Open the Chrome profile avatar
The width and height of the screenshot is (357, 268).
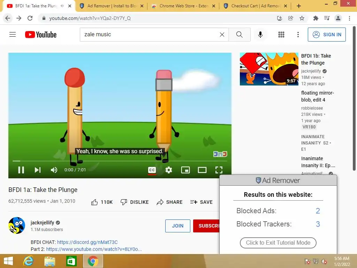click(338, 18)
